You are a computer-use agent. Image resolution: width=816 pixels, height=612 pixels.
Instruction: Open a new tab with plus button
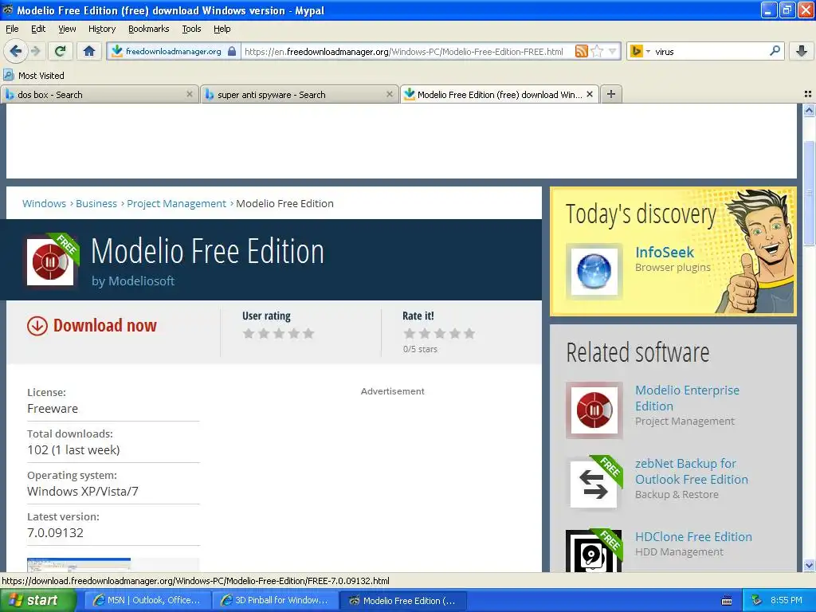coord(611,94)
